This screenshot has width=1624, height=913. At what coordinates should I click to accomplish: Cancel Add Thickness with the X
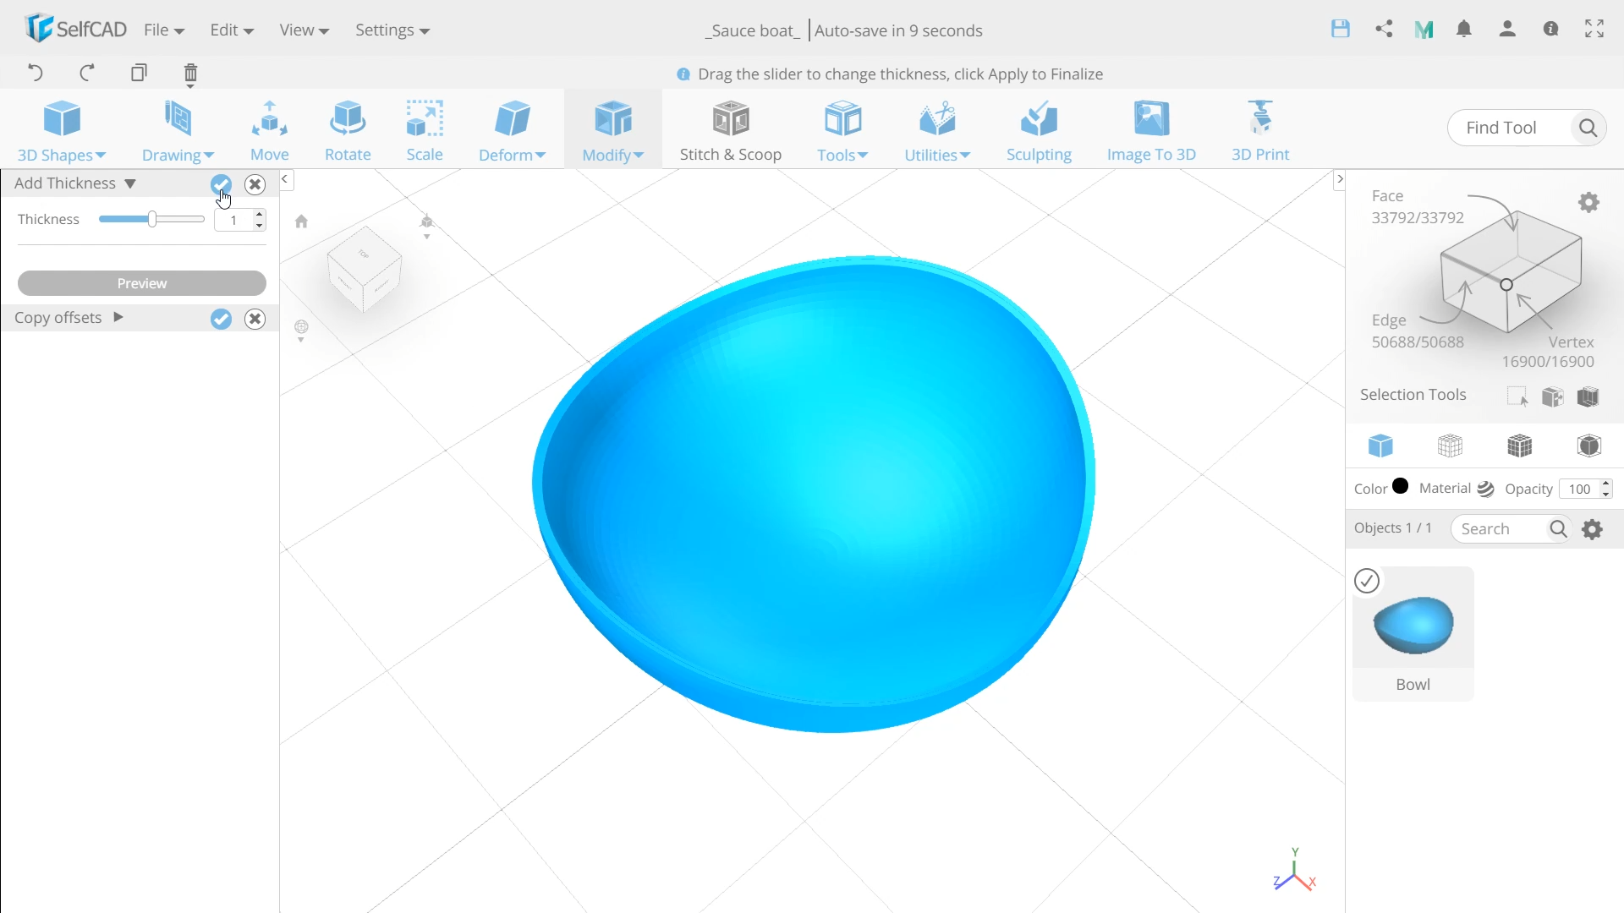pos(255,184)
